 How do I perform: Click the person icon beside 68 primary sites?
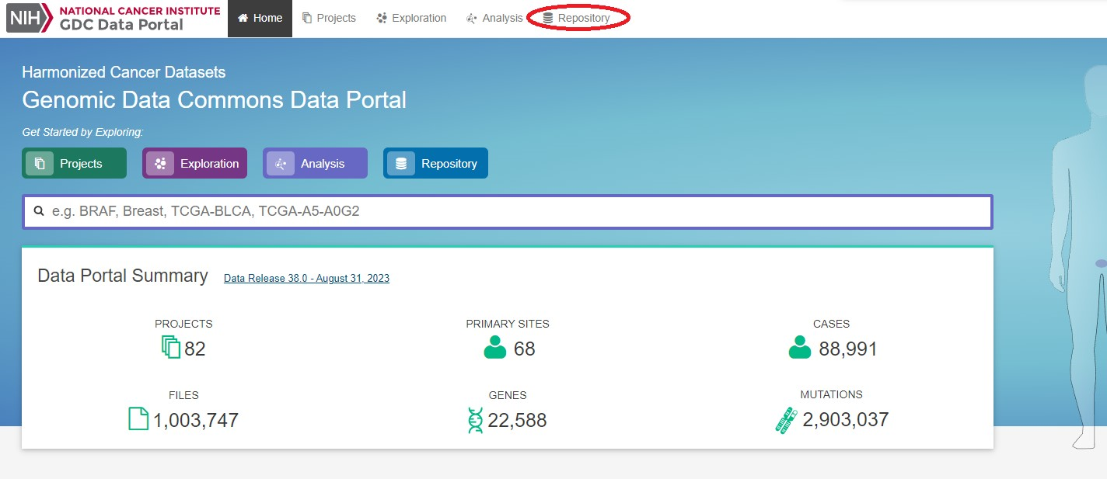click(x=495, y=348)
